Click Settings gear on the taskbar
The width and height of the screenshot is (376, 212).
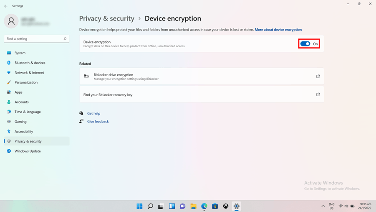tap(237, 206)
